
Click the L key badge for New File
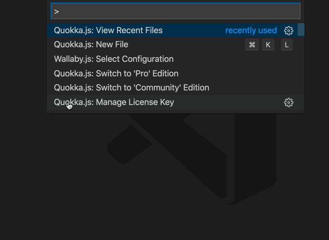tap(287, 45)
